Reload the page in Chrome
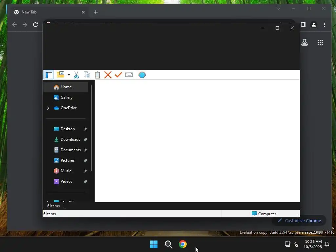The image size is (336, 252). tap(35, 25)
